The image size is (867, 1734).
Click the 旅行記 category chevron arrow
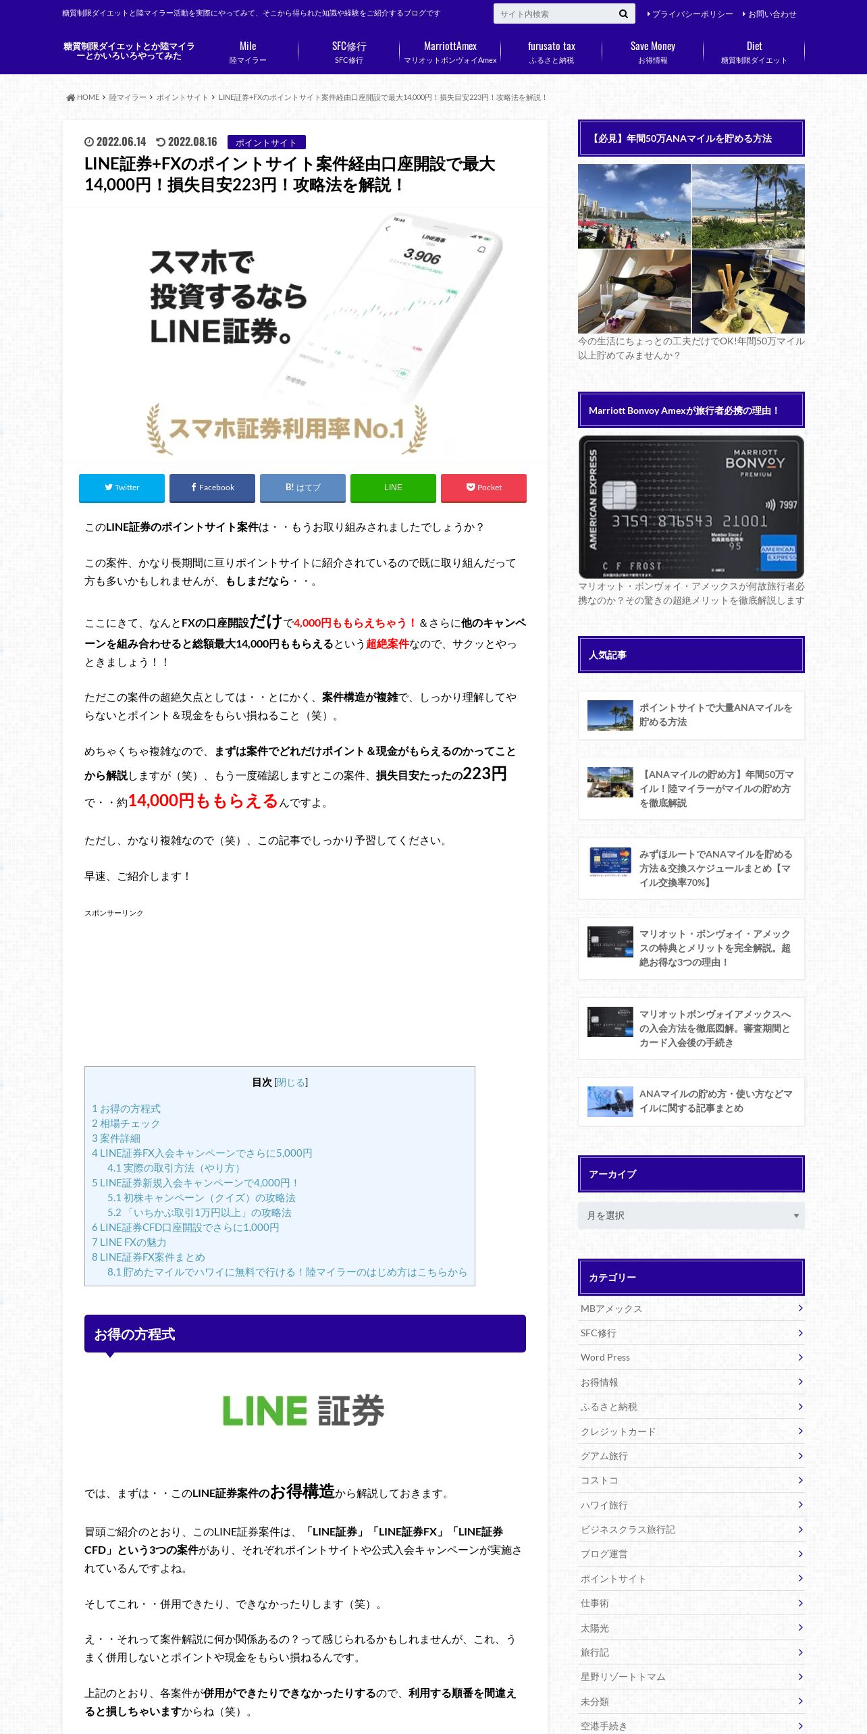coord(800,1652)
